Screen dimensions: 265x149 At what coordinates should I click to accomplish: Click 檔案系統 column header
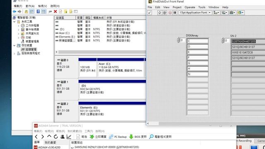coord(99,17)
